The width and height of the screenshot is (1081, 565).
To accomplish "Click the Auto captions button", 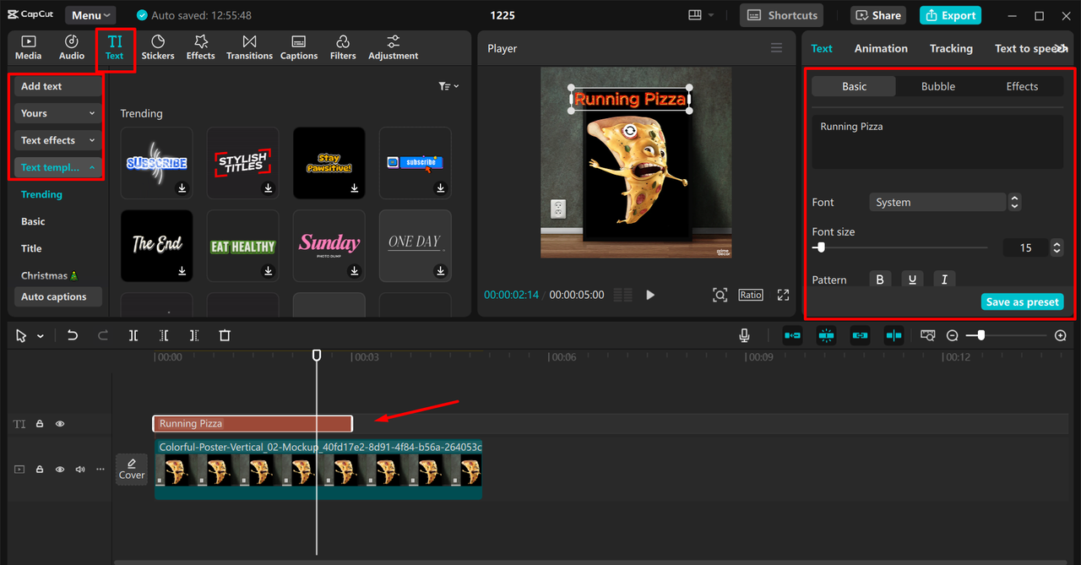I will pos(57,296).
